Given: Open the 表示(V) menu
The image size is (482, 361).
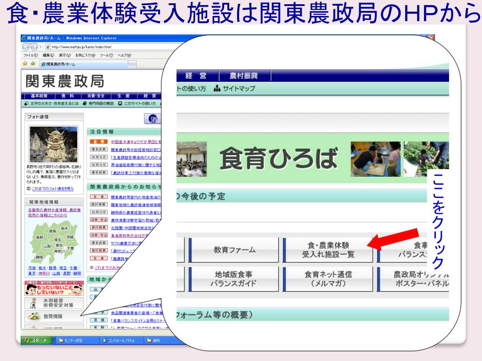Looking at the screenshot, I should (x=64, y=55).
